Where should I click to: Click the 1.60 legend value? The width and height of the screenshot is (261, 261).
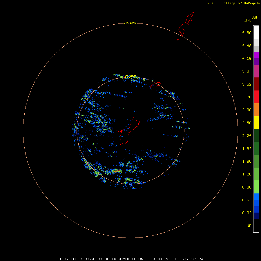click(x=247, y=162)
